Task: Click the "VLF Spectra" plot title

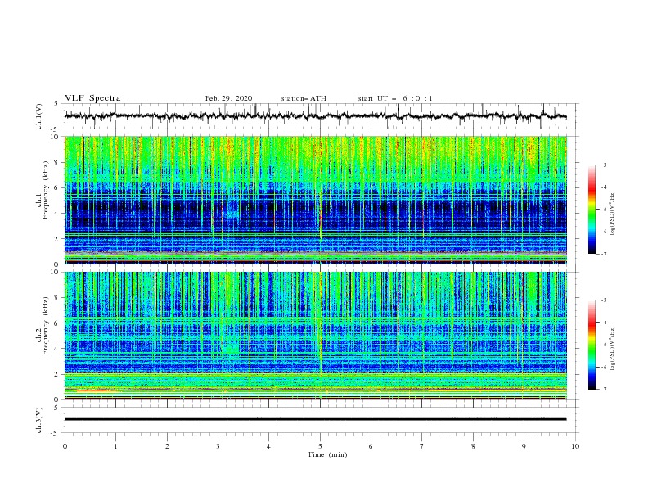Action: (92, 98)
